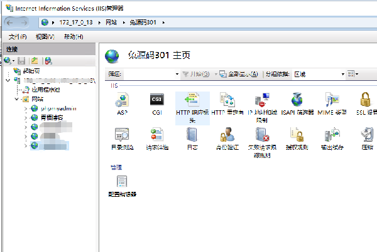Select 免源码301 in the breadcrumb path
Image resolution: width=377 pixels, height=252 pixels.
[x=143, y=23]
